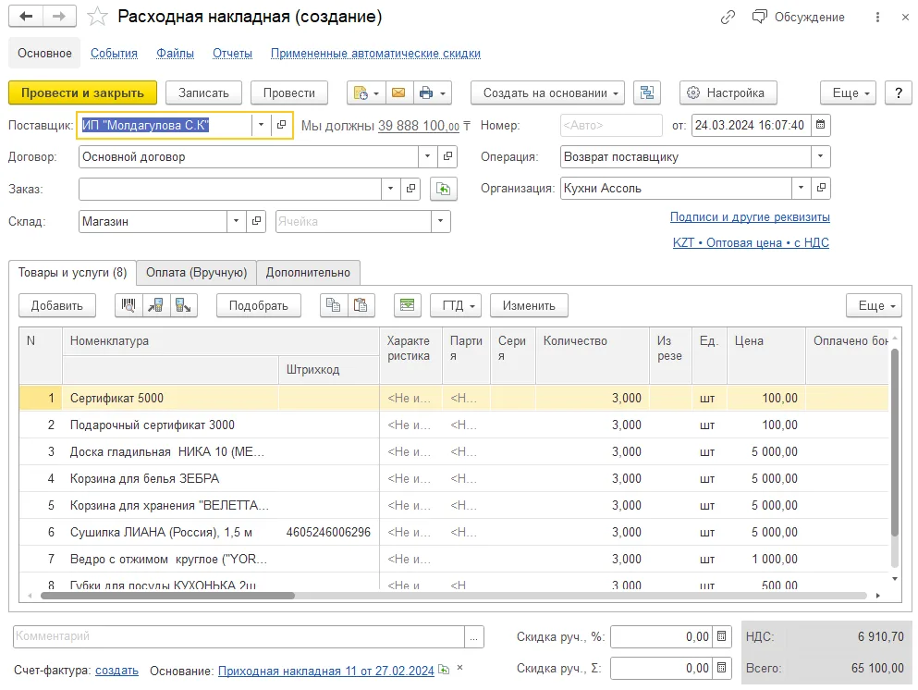Screen dimensions: 918x690
Task: Open the barcode scanner search icon
Action: pyautogui.click(x=129, y=306)
